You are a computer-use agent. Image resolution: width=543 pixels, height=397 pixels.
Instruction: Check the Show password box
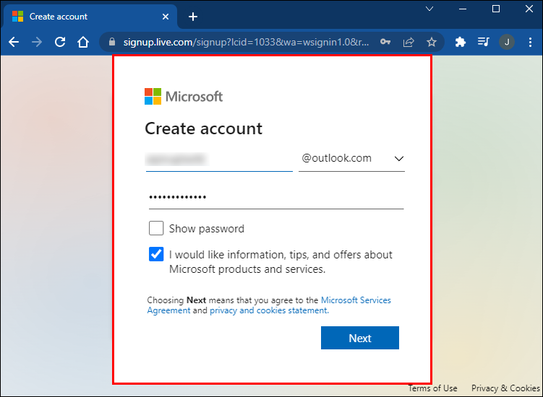coord(156,228)
